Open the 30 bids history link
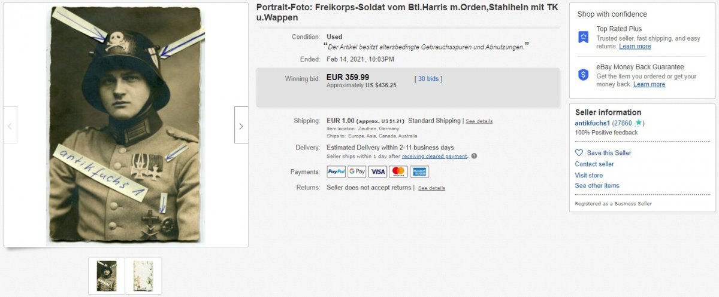The width and height of the screenshot is (719, 297). 428,79
